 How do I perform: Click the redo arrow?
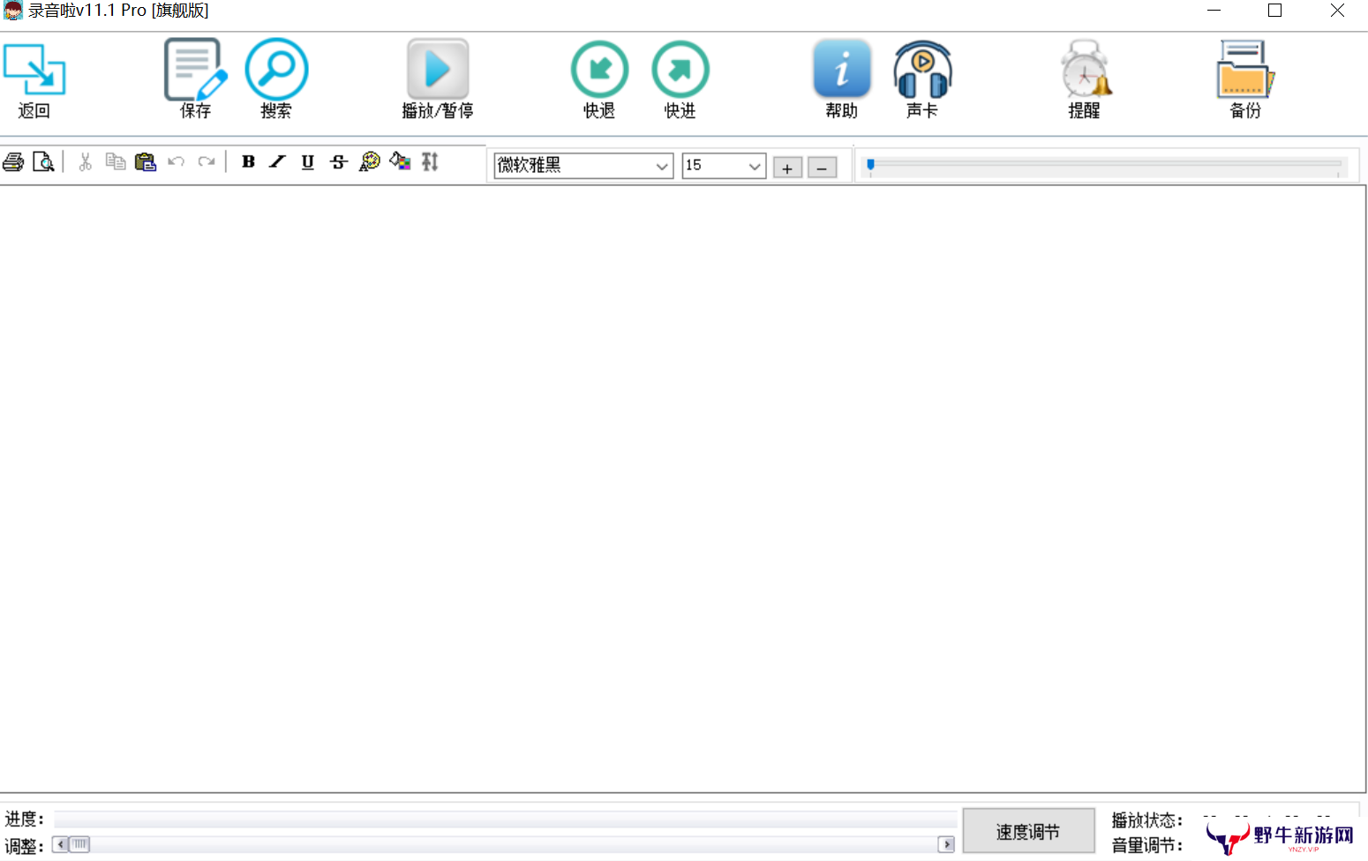(207, 161)
